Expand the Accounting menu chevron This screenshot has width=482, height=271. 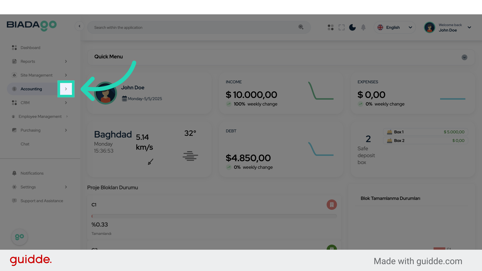click(x=66, y=89)
